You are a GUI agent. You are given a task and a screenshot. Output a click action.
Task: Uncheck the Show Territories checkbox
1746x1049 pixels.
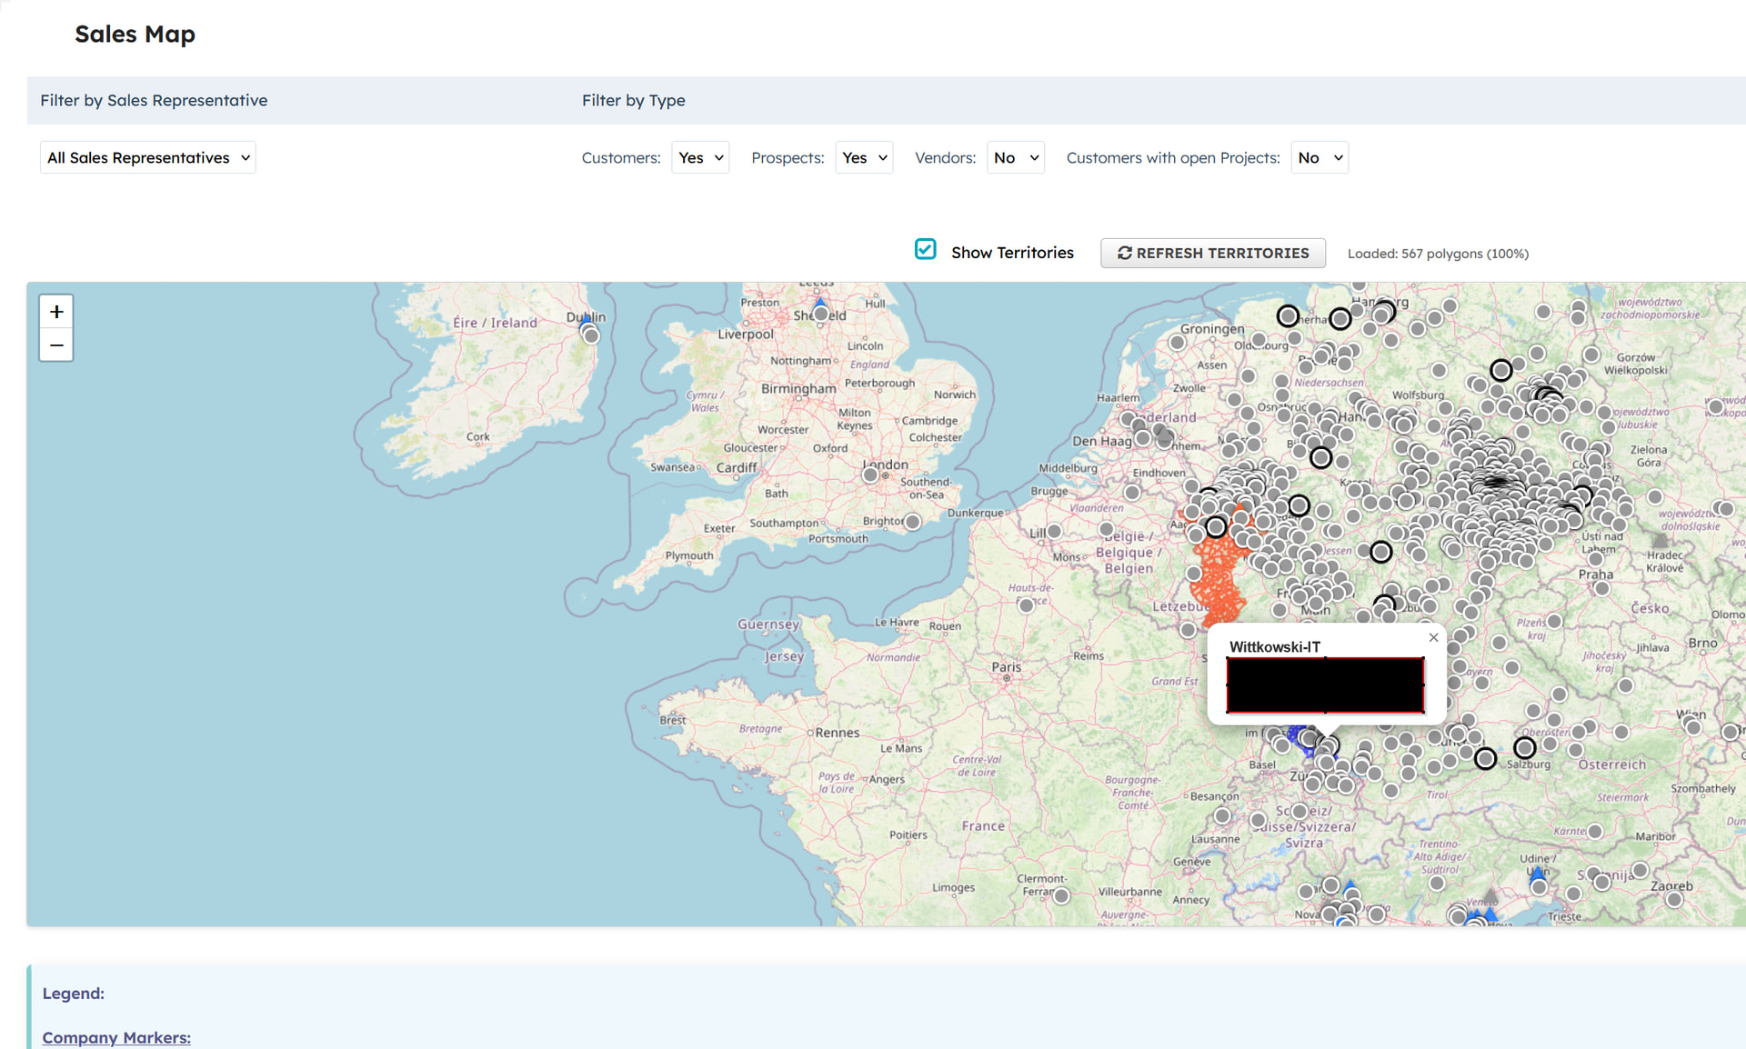[x=925, y=250]
